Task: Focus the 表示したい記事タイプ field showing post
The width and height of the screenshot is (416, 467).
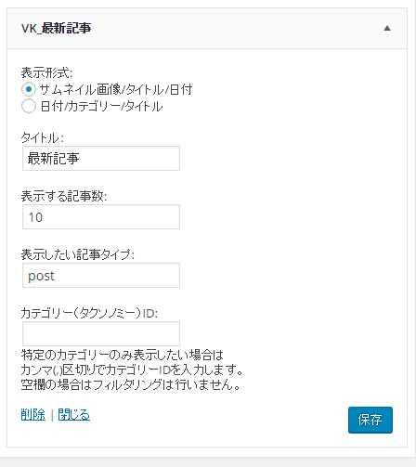Action: [101, 276]
